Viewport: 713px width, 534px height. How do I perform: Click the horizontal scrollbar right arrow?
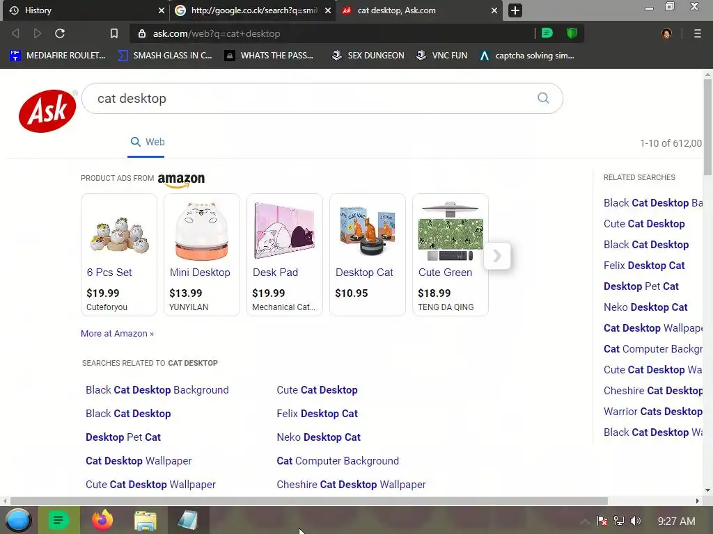(x=698, y=501)
